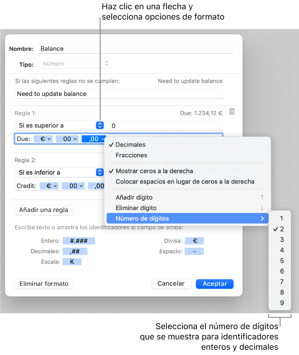Click the Eliminar formato button
This screenshot has width=299, height=355.
[44, 284]
